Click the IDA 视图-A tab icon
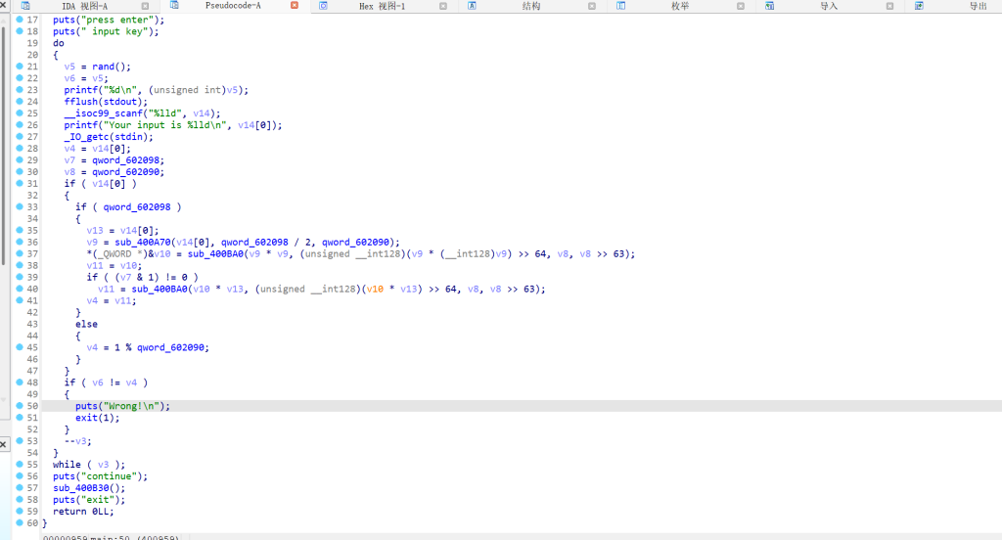The height and width of the screenshot is (540, 1002). coord(26,6)
